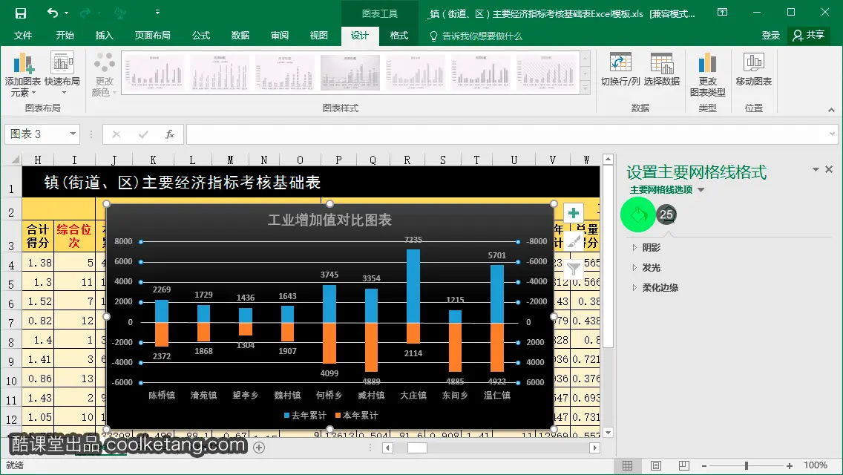This screenshot has width=843, height=475.
Task: Expand the chart styles gallery more arrow
Action: (585, 88)
